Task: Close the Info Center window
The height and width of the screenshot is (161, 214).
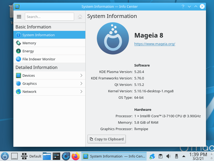Action: [202, 6]
